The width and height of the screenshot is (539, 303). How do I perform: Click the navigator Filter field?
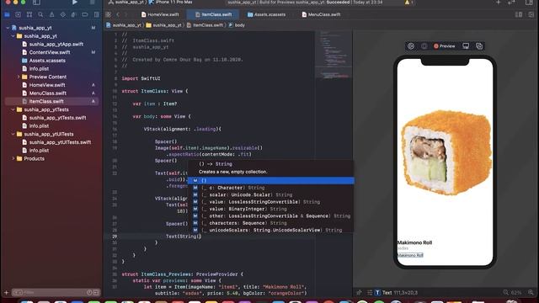(56, 293)
